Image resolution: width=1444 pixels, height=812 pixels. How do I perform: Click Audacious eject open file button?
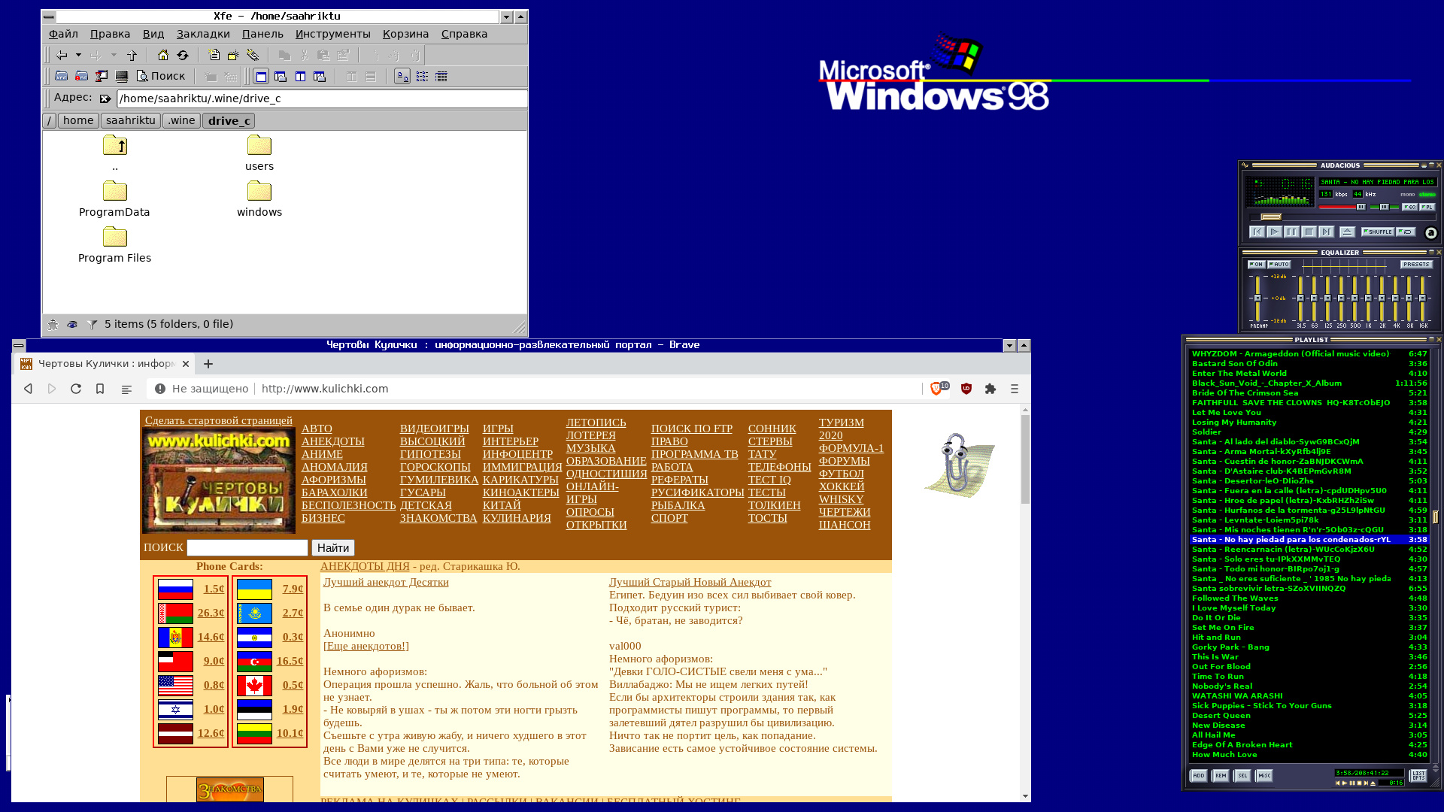pyautogui.click(x=1348, y=232)
